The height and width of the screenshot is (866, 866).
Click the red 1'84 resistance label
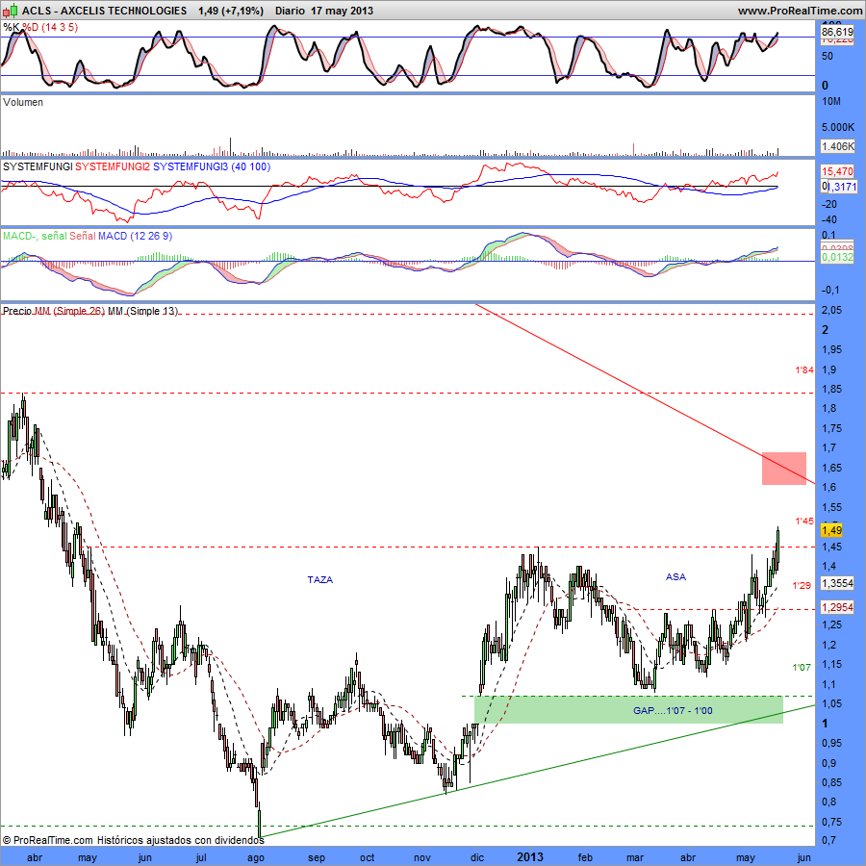pyautogui.click(x=804, y=370)
